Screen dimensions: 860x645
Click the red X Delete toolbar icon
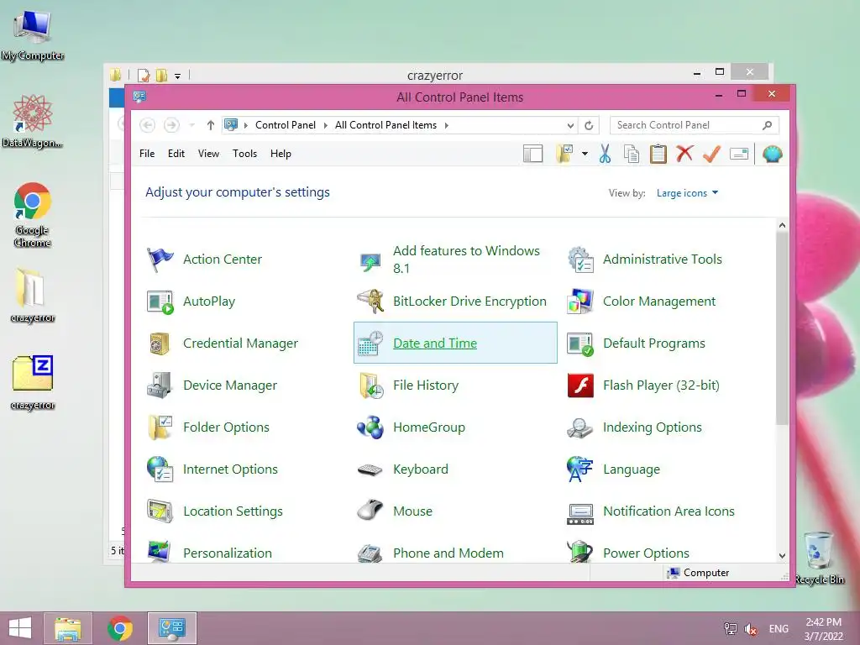[x=684, y=155]
